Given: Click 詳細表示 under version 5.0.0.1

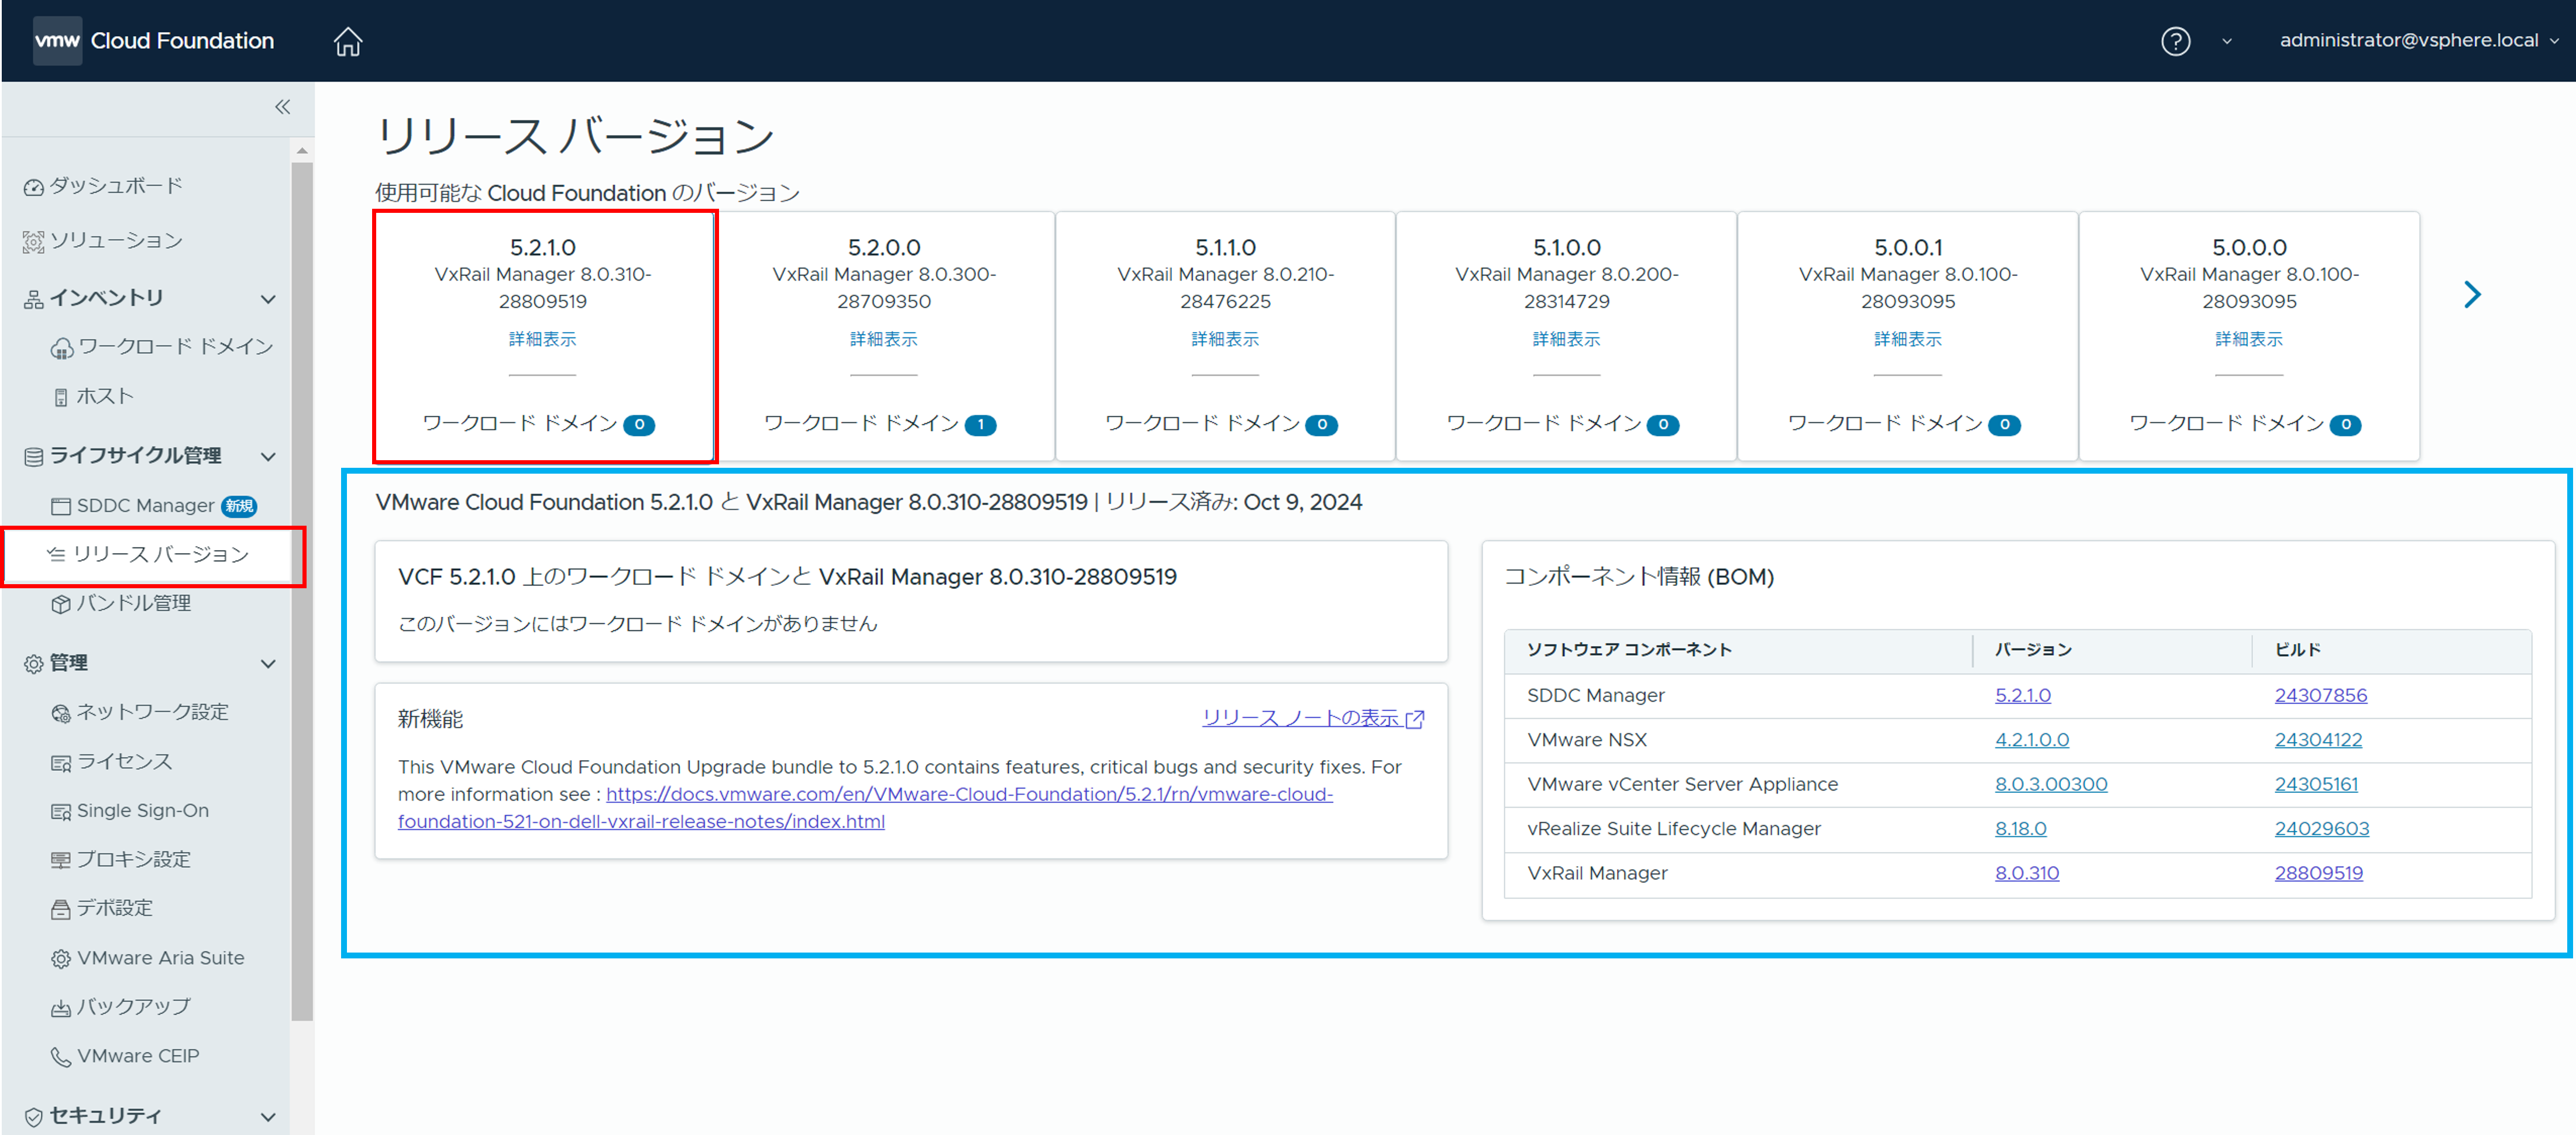Looking at the screenshot, I should click(1907, 340).
